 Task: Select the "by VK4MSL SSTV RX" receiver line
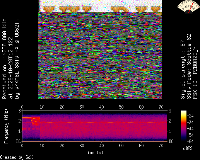[17, 59]
